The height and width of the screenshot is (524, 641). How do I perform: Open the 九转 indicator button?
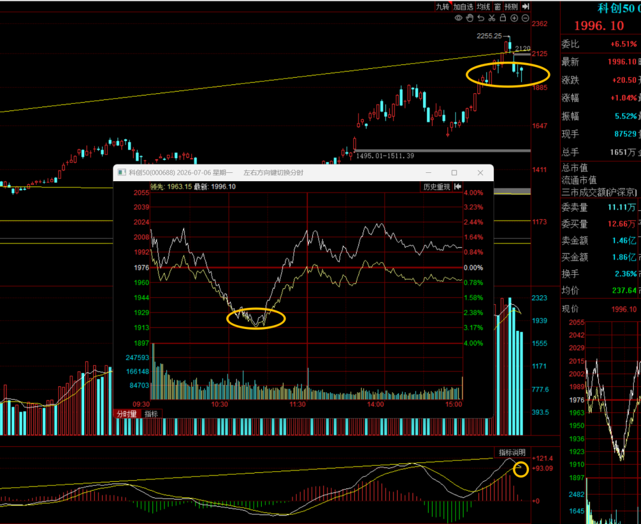(x=443, y=7)
